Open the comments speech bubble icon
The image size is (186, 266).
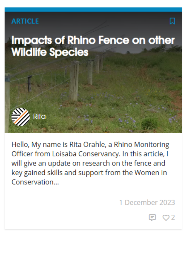tap(152, 218)
